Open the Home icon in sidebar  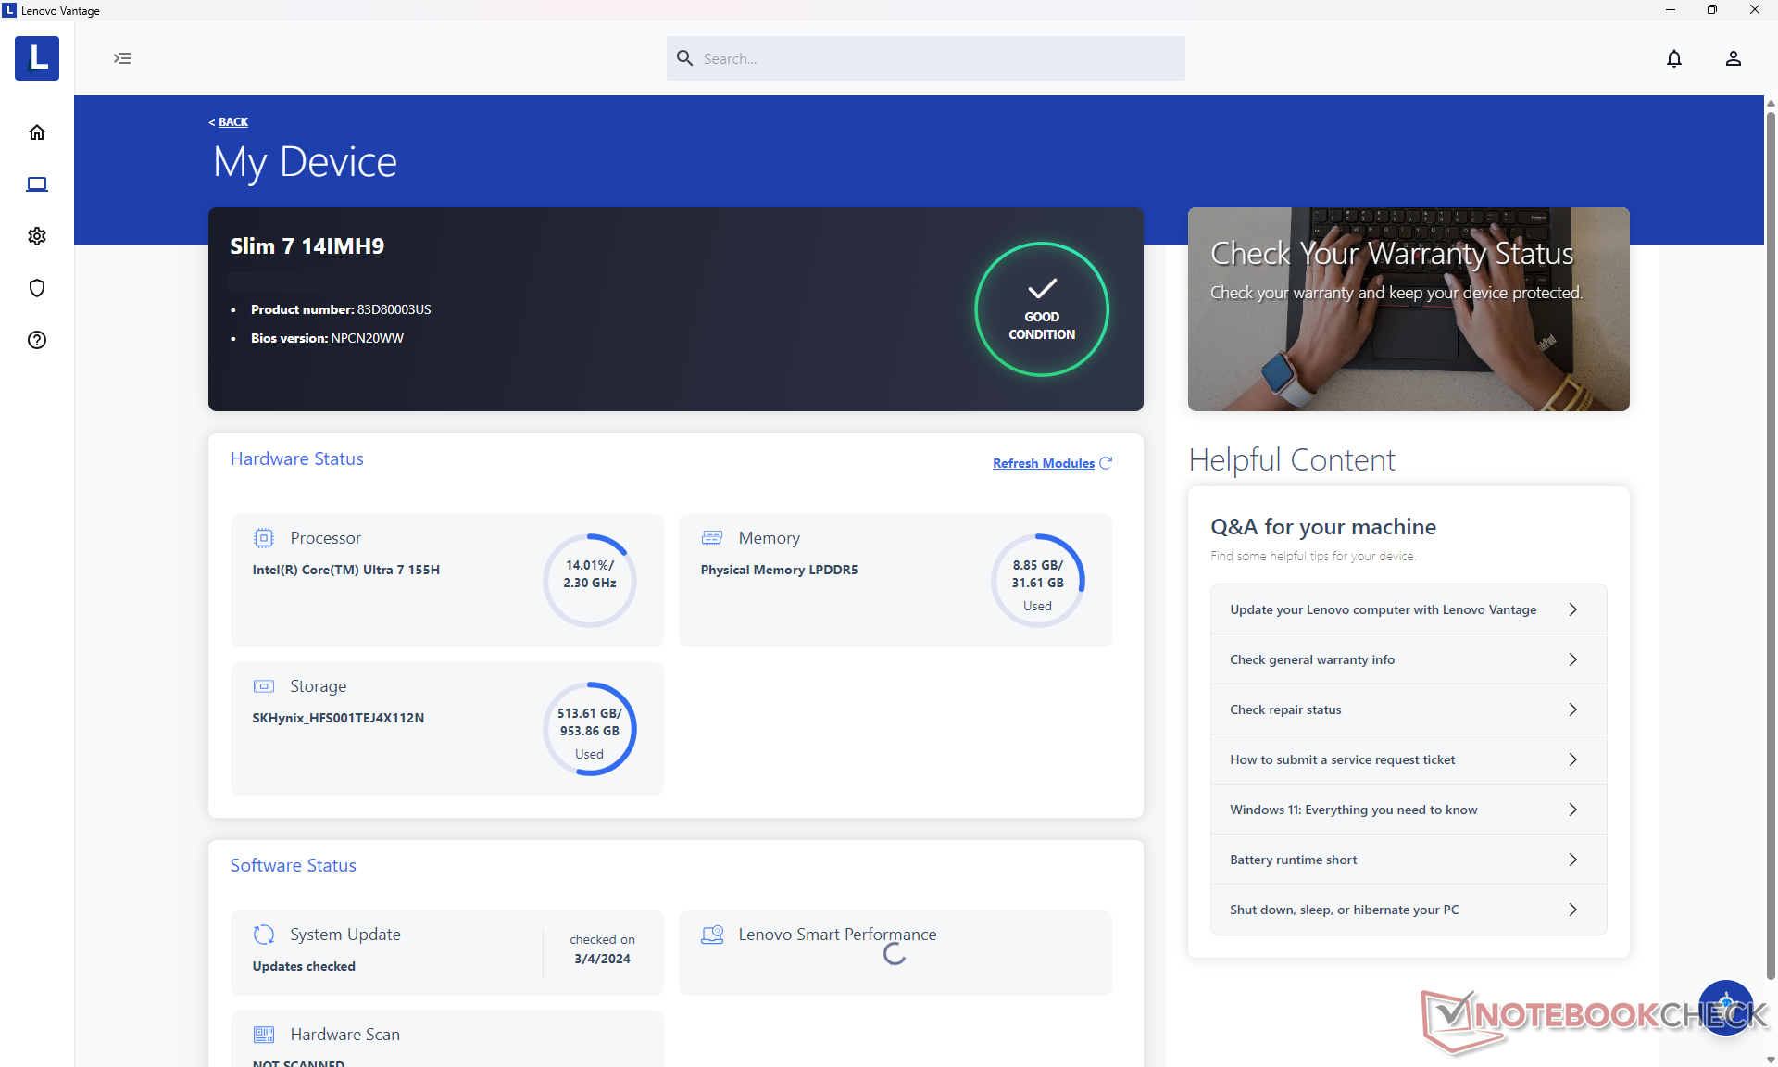pos(37,132)
